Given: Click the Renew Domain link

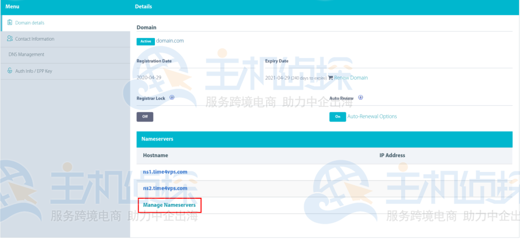Looking at the screenshot, I should click(x=351, y=78).
